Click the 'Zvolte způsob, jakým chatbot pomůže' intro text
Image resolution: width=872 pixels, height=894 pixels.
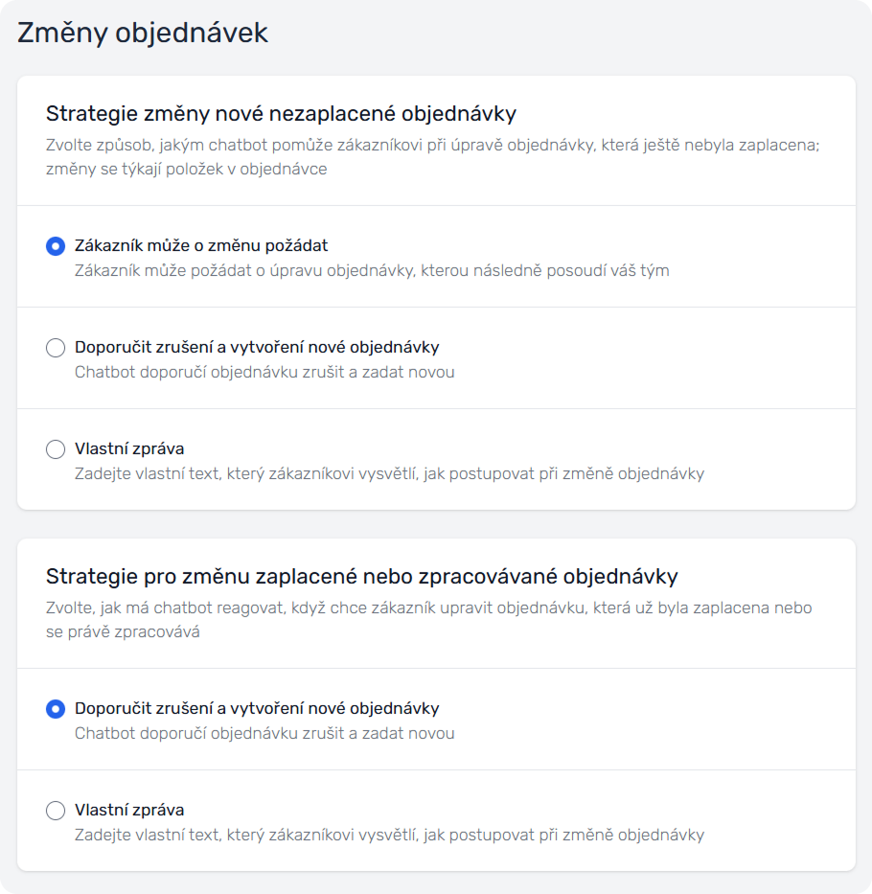pyautogui.click(x=433, y=146)
